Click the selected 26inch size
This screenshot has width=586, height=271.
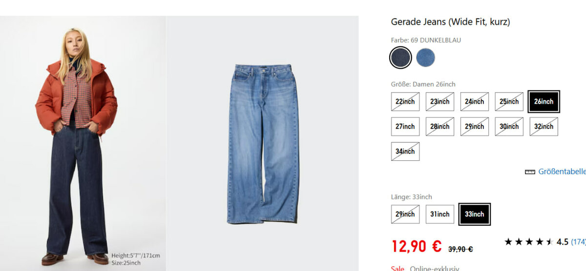coord(544,101)
